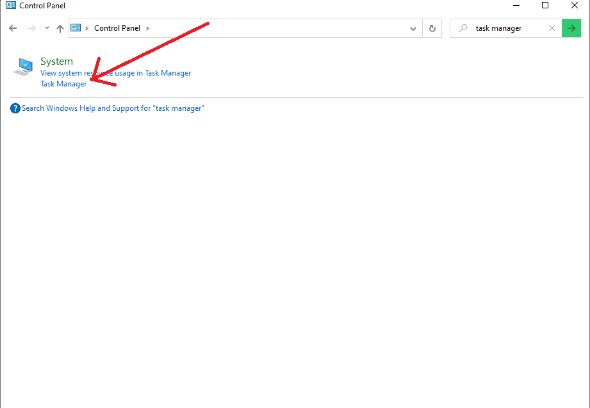Expand the chevron after the Control Panel breadcrumb
The height and width of the screenshot is (408, 590).
(x=147, y=28)
